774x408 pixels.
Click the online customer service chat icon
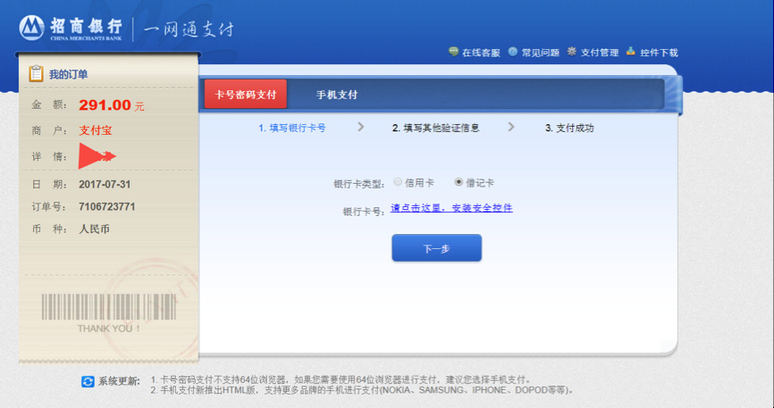[454, 51]
